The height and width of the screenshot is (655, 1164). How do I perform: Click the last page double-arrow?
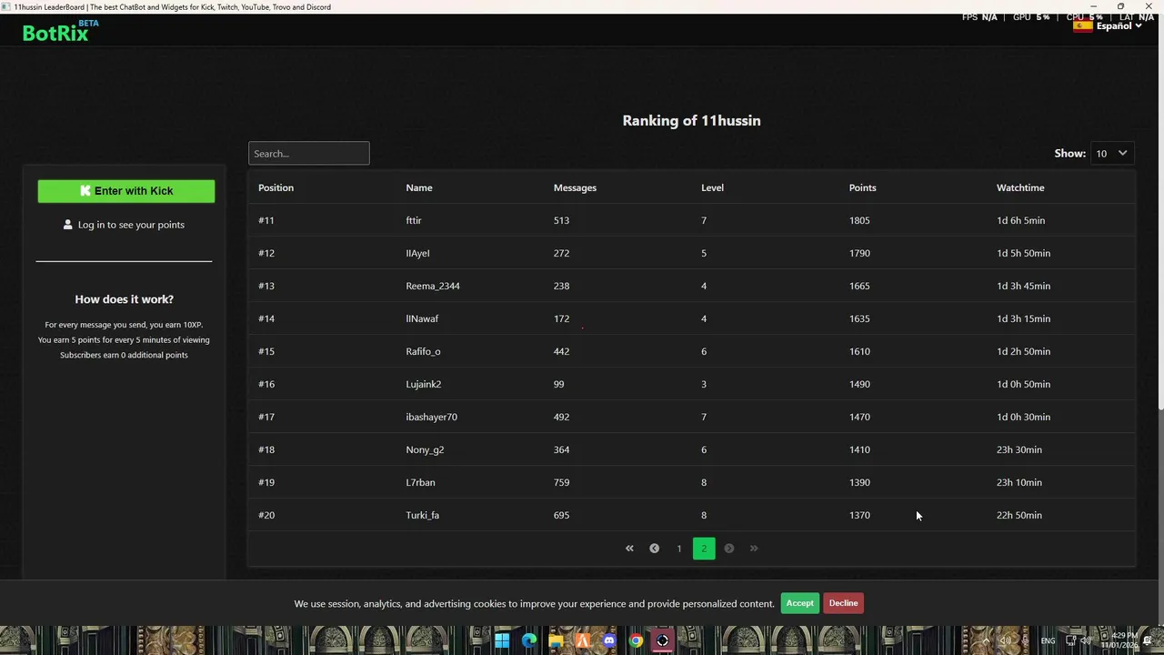point(754,549)
